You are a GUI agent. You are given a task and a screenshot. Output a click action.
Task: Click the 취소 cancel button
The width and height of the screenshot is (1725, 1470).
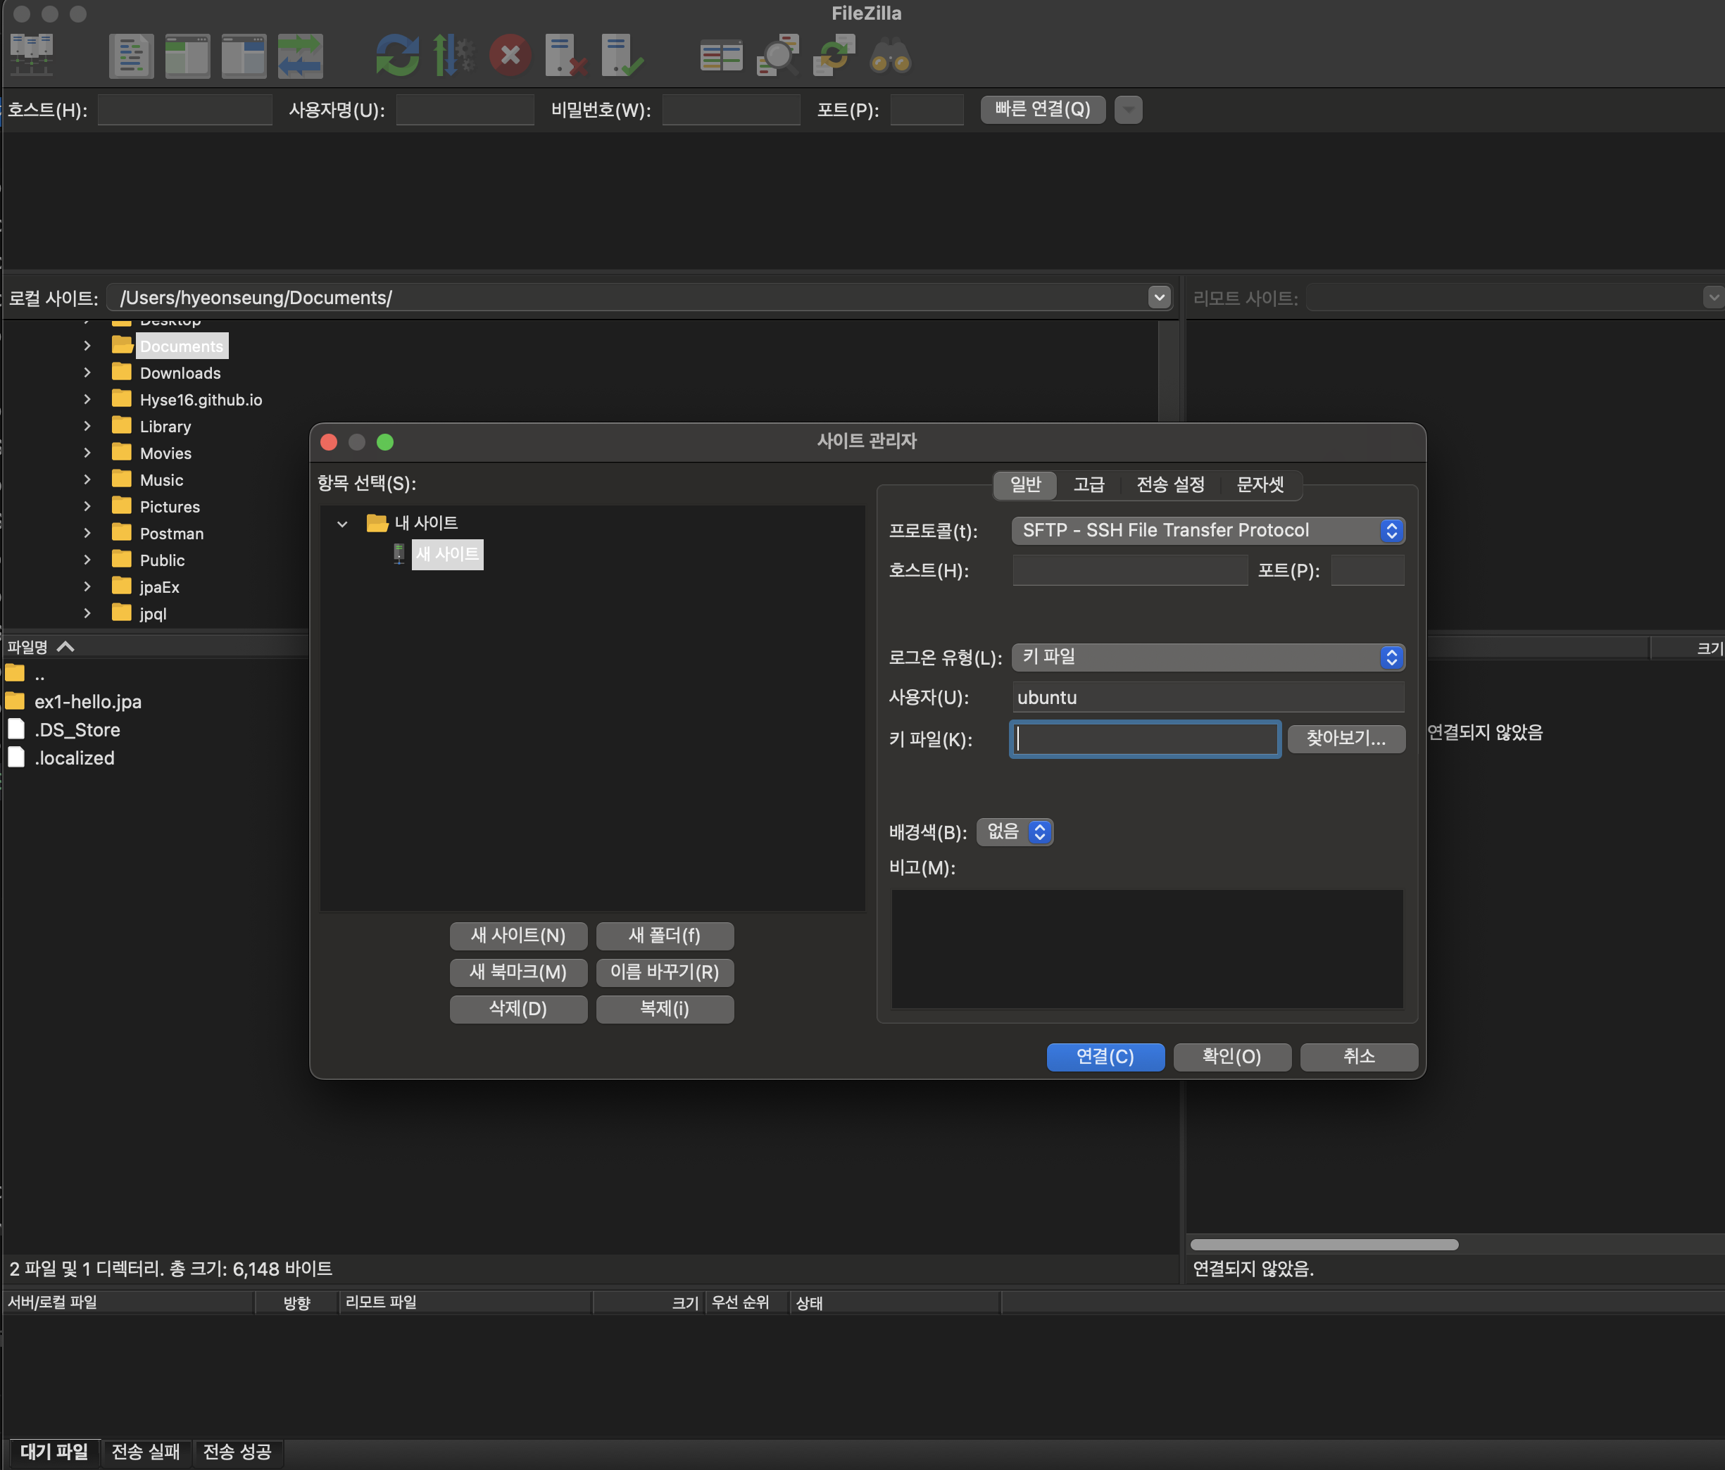tap(1359, 1056)
